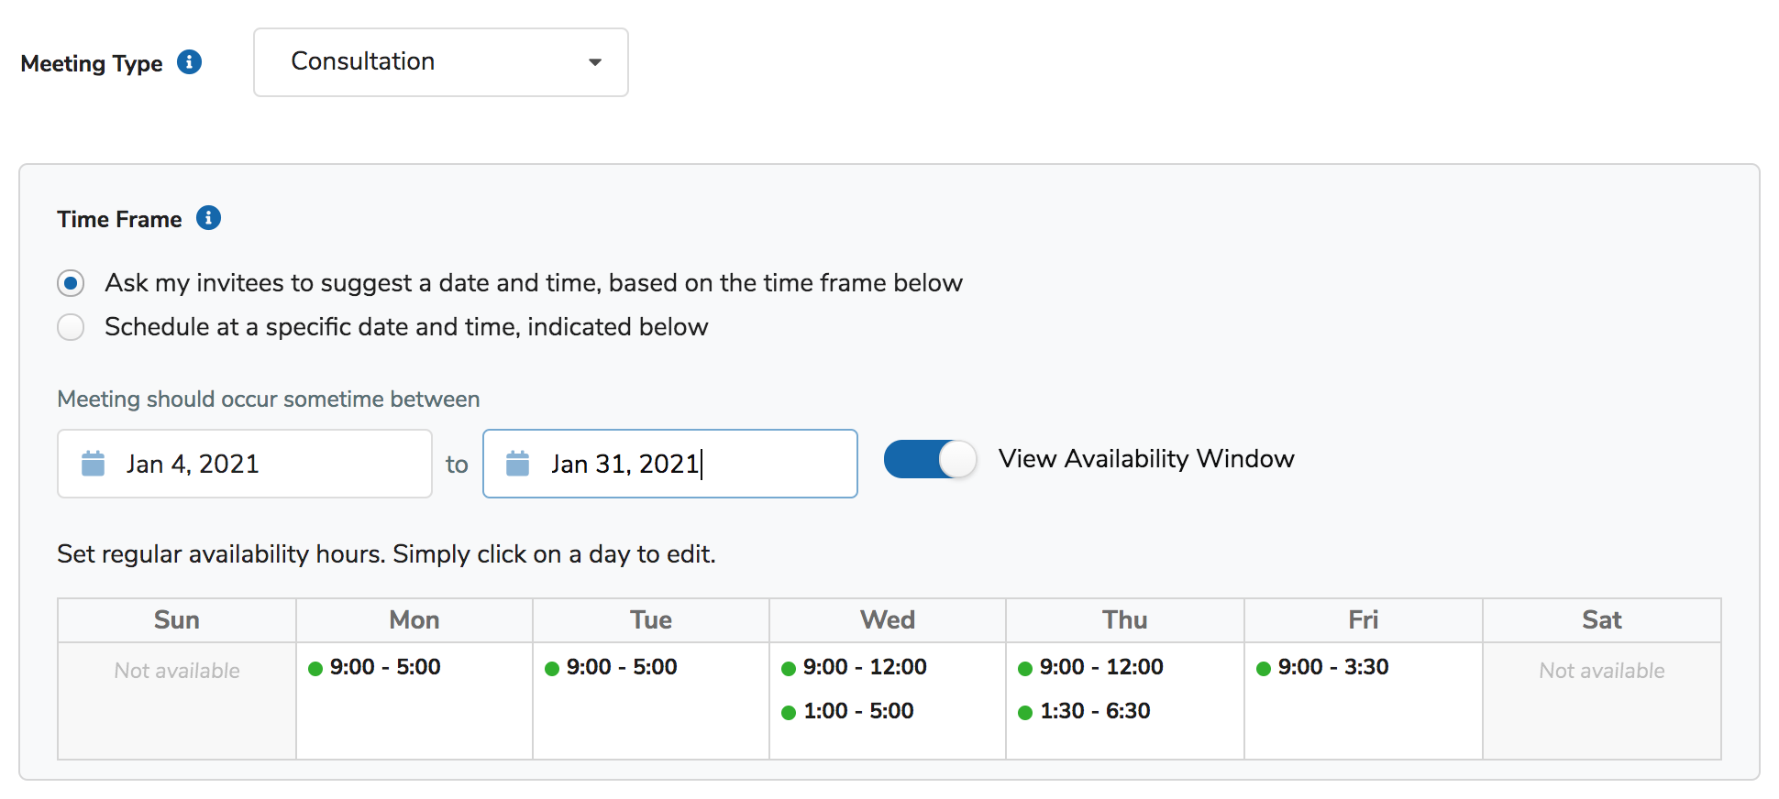This screenshot has width=1779, height=799.
Task: Click the Wed column header
Action: click(887, 620)
